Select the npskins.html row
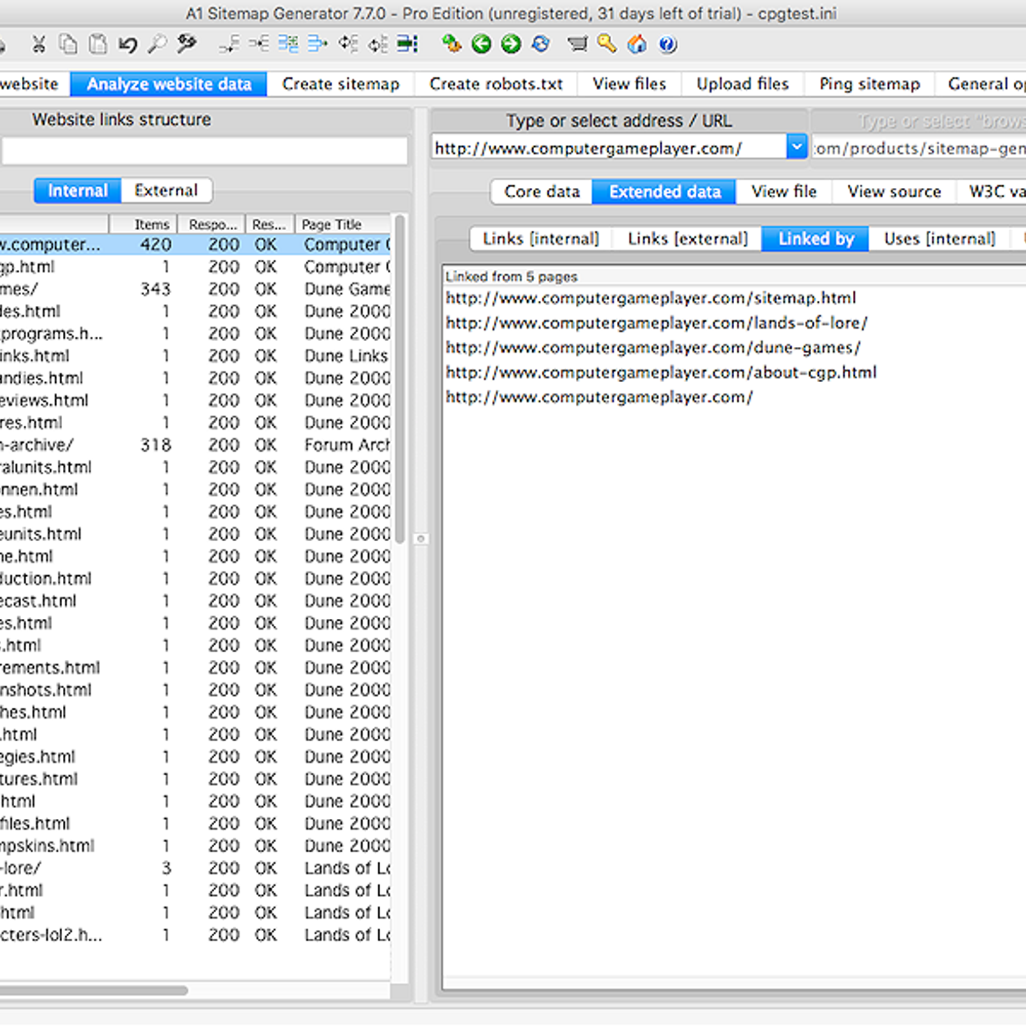The width and height of the screenshot is (1026, 1026). [195, 846]
